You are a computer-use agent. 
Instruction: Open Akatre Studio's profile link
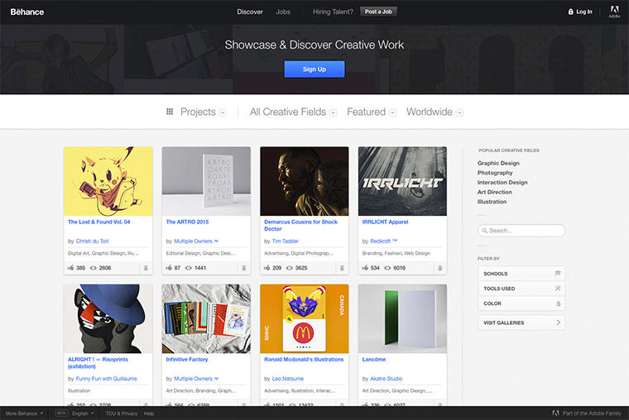point(386,379)
